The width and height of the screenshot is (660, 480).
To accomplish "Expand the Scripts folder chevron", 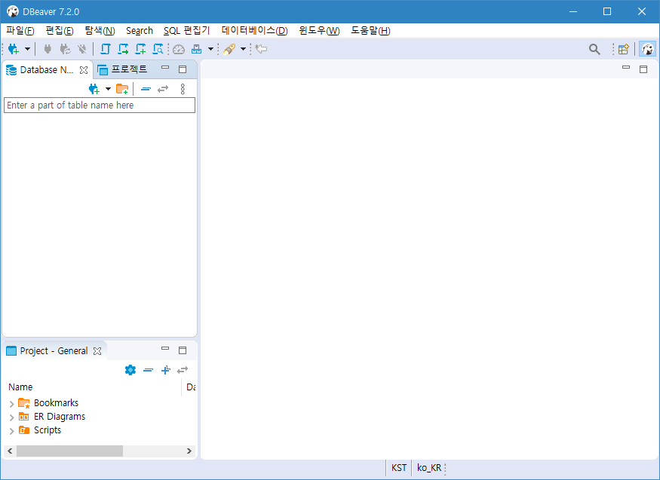I will 12,431.
